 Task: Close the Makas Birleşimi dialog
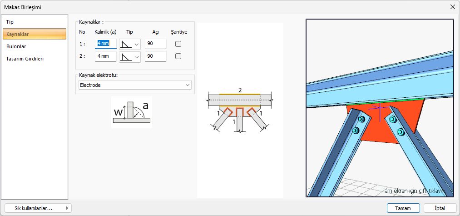452,7
